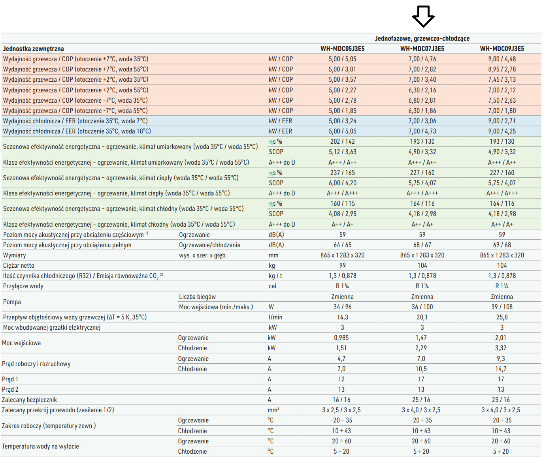The image size is (543, 458).
Task: Click the kg / t unit cell
Action: point(275,276)
